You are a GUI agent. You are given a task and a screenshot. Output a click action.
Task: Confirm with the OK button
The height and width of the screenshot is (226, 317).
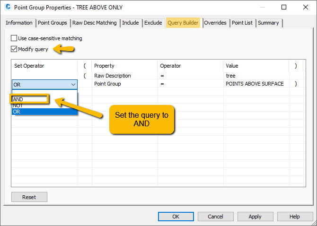point(176,217)
